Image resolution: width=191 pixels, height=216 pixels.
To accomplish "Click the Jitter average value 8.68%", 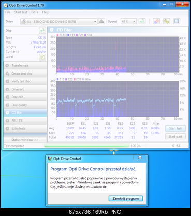I will click(x=155, y=128).
